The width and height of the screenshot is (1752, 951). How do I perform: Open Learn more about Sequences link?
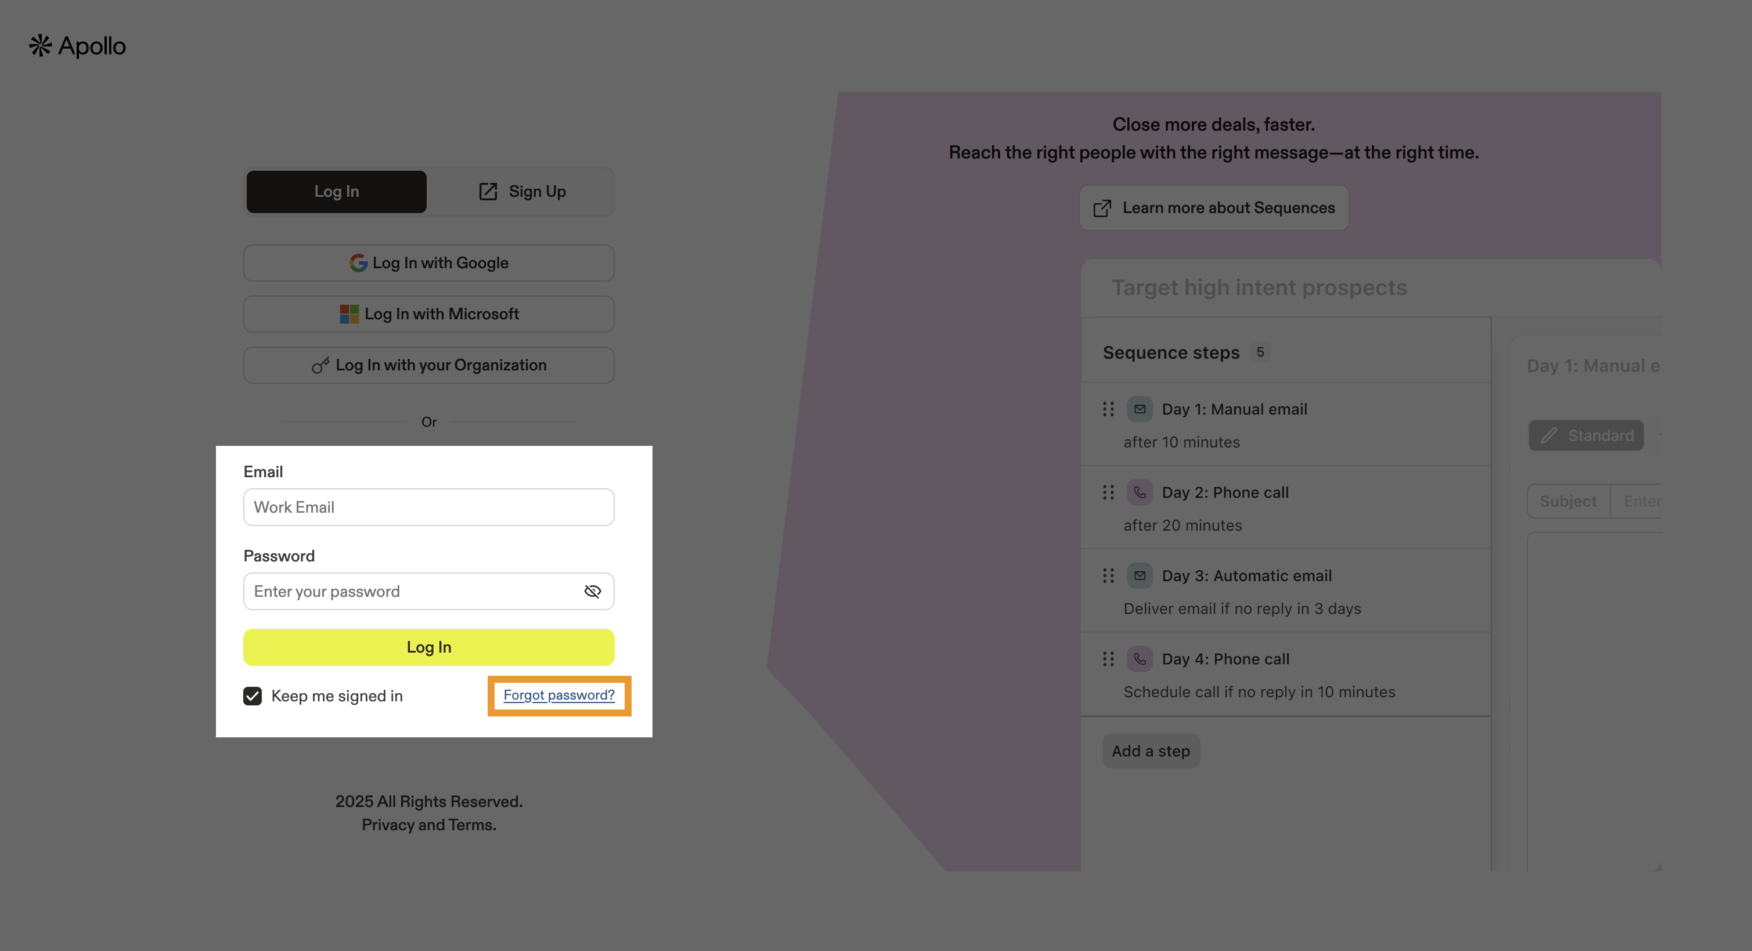1213,208
